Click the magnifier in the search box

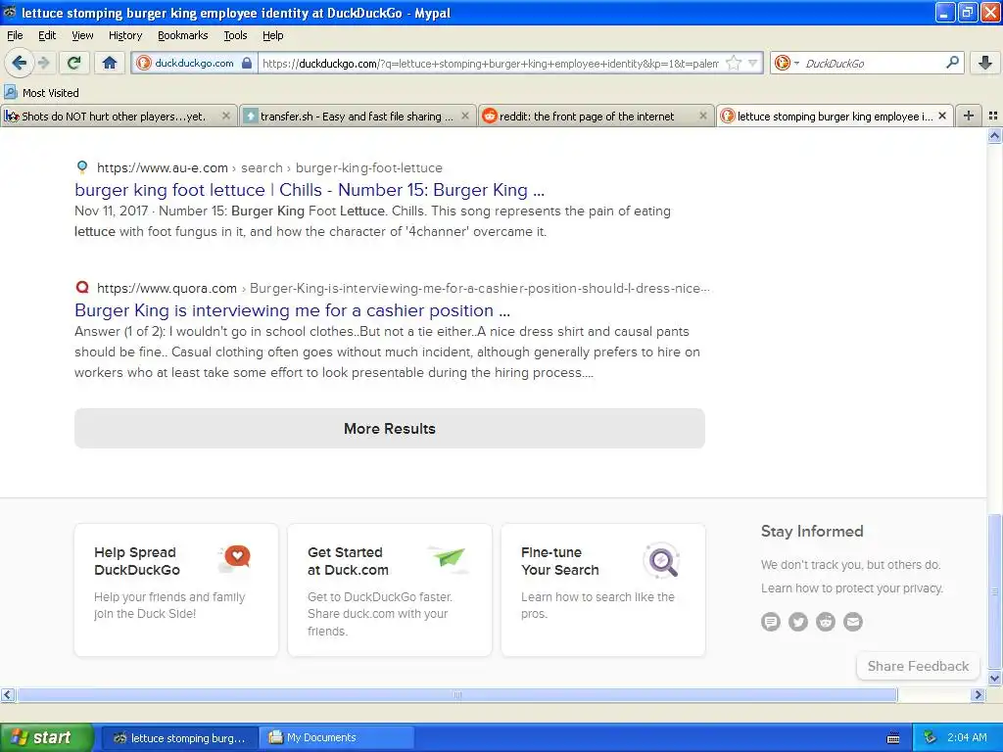pos(952,62)
